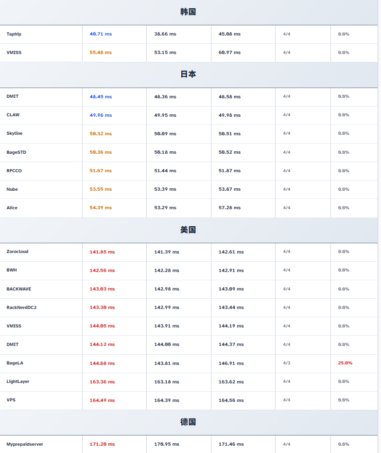Click the Taphip server name
The height and width of the screenshot is (453, 381).
point(14,34)
